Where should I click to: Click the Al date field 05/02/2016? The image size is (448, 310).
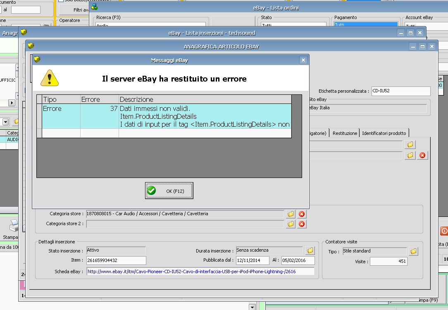tap(298, 260)
